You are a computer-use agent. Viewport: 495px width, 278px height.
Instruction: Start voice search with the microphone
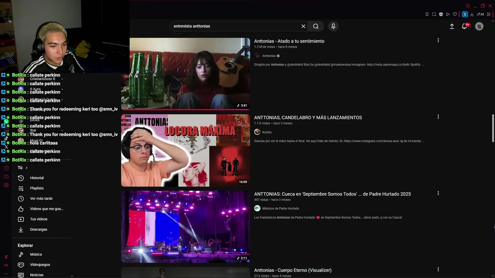pyautogui.click(x=333, y=26)
